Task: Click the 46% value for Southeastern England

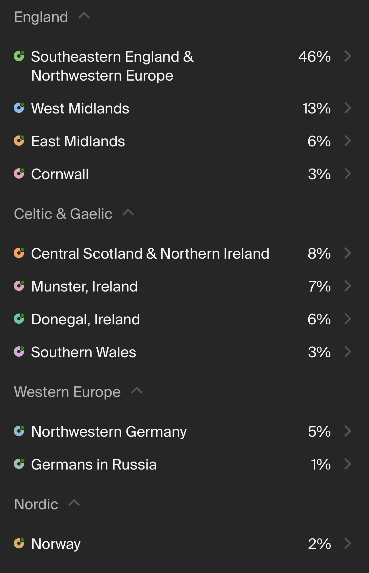Action: coord(314,57)
